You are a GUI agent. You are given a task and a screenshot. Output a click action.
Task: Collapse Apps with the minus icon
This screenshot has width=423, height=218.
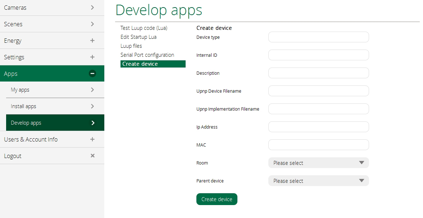coord(92,74)
